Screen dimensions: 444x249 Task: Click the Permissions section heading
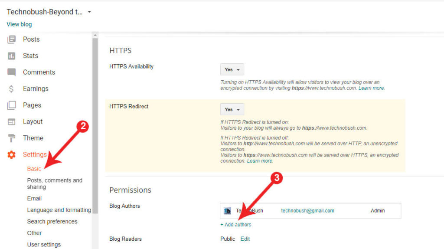[x=130, y=190]
